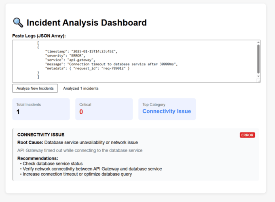Click the Root Cause line text
275x202 pixels.
[x=78, y=143]
